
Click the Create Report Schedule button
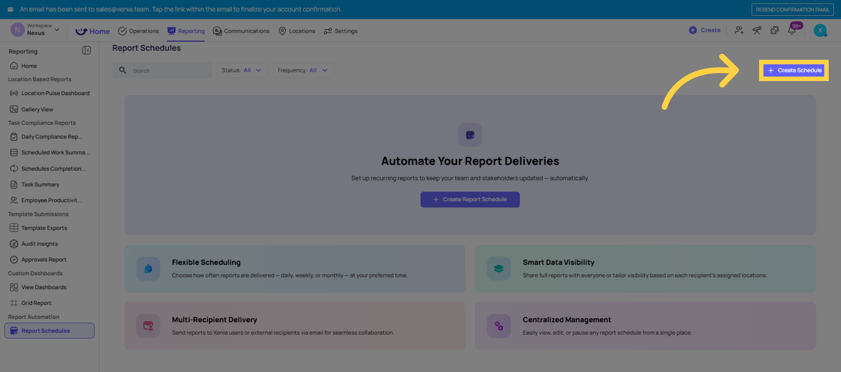[x=470, y=199]
